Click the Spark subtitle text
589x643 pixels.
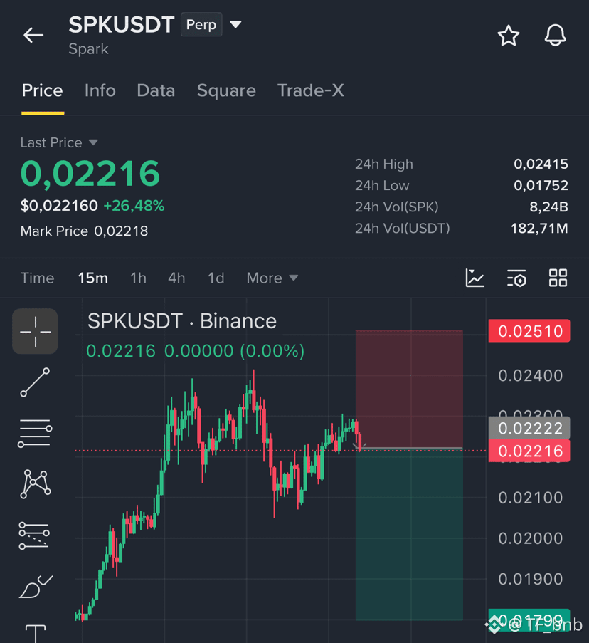pyautogui.click(x=88, y=49)
